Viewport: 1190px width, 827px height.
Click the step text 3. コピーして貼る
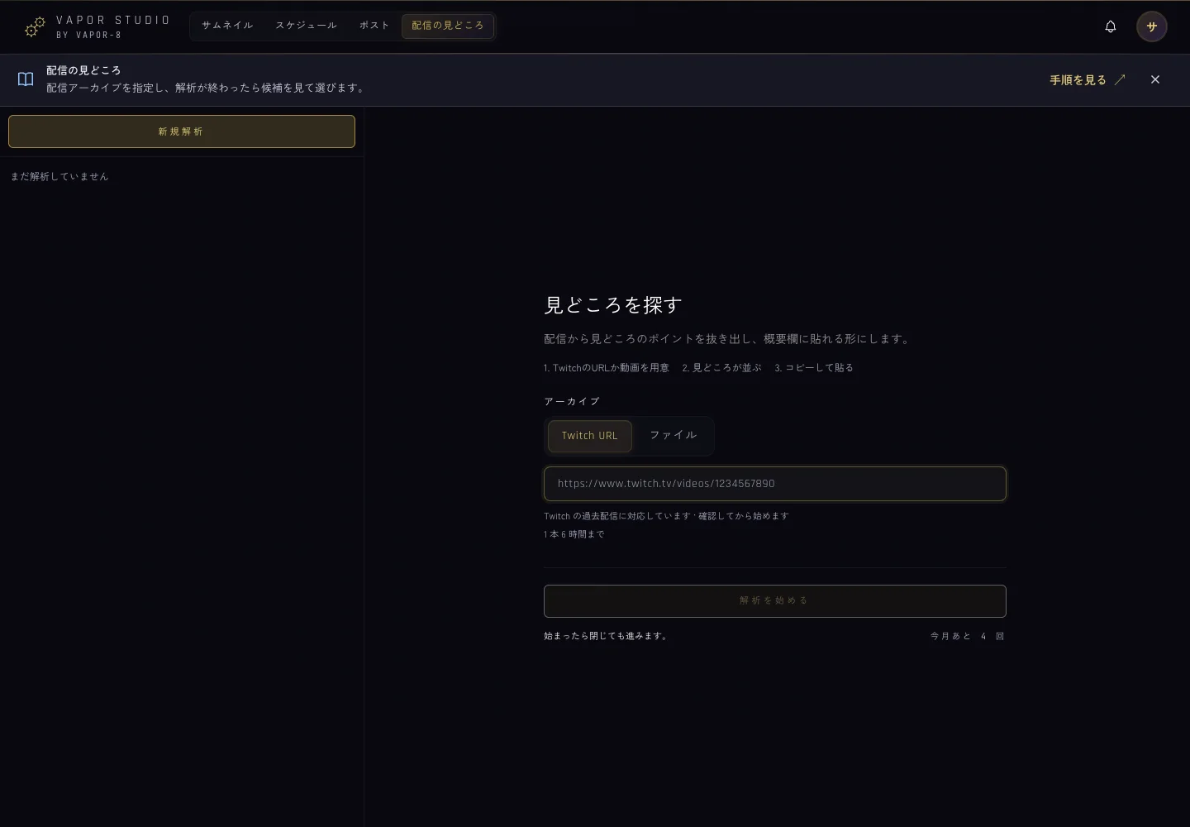coord(814,368)
